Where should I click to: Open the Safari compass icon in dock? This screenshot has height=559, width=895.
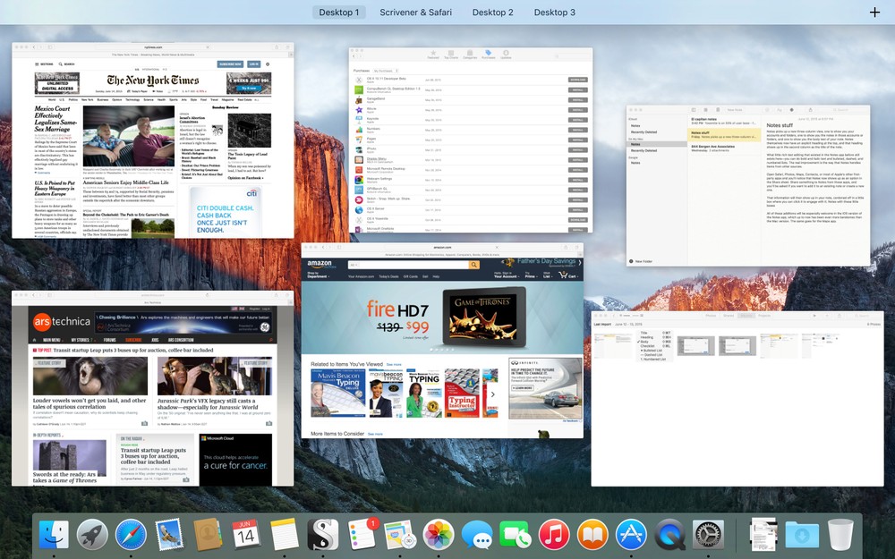click(x=131, y=535)
